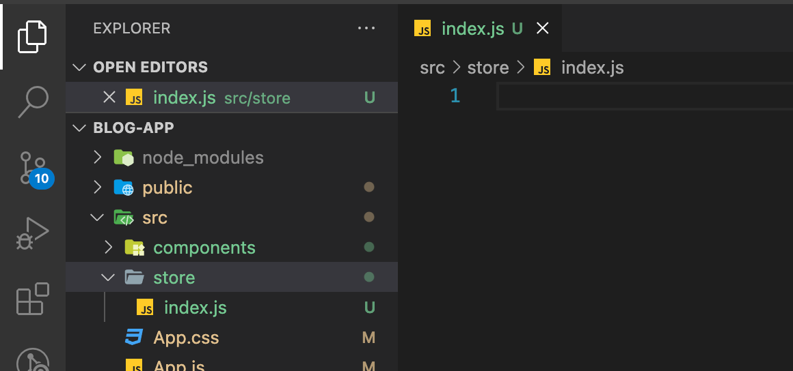Open App.css in the file tree

tap(232, 337)
